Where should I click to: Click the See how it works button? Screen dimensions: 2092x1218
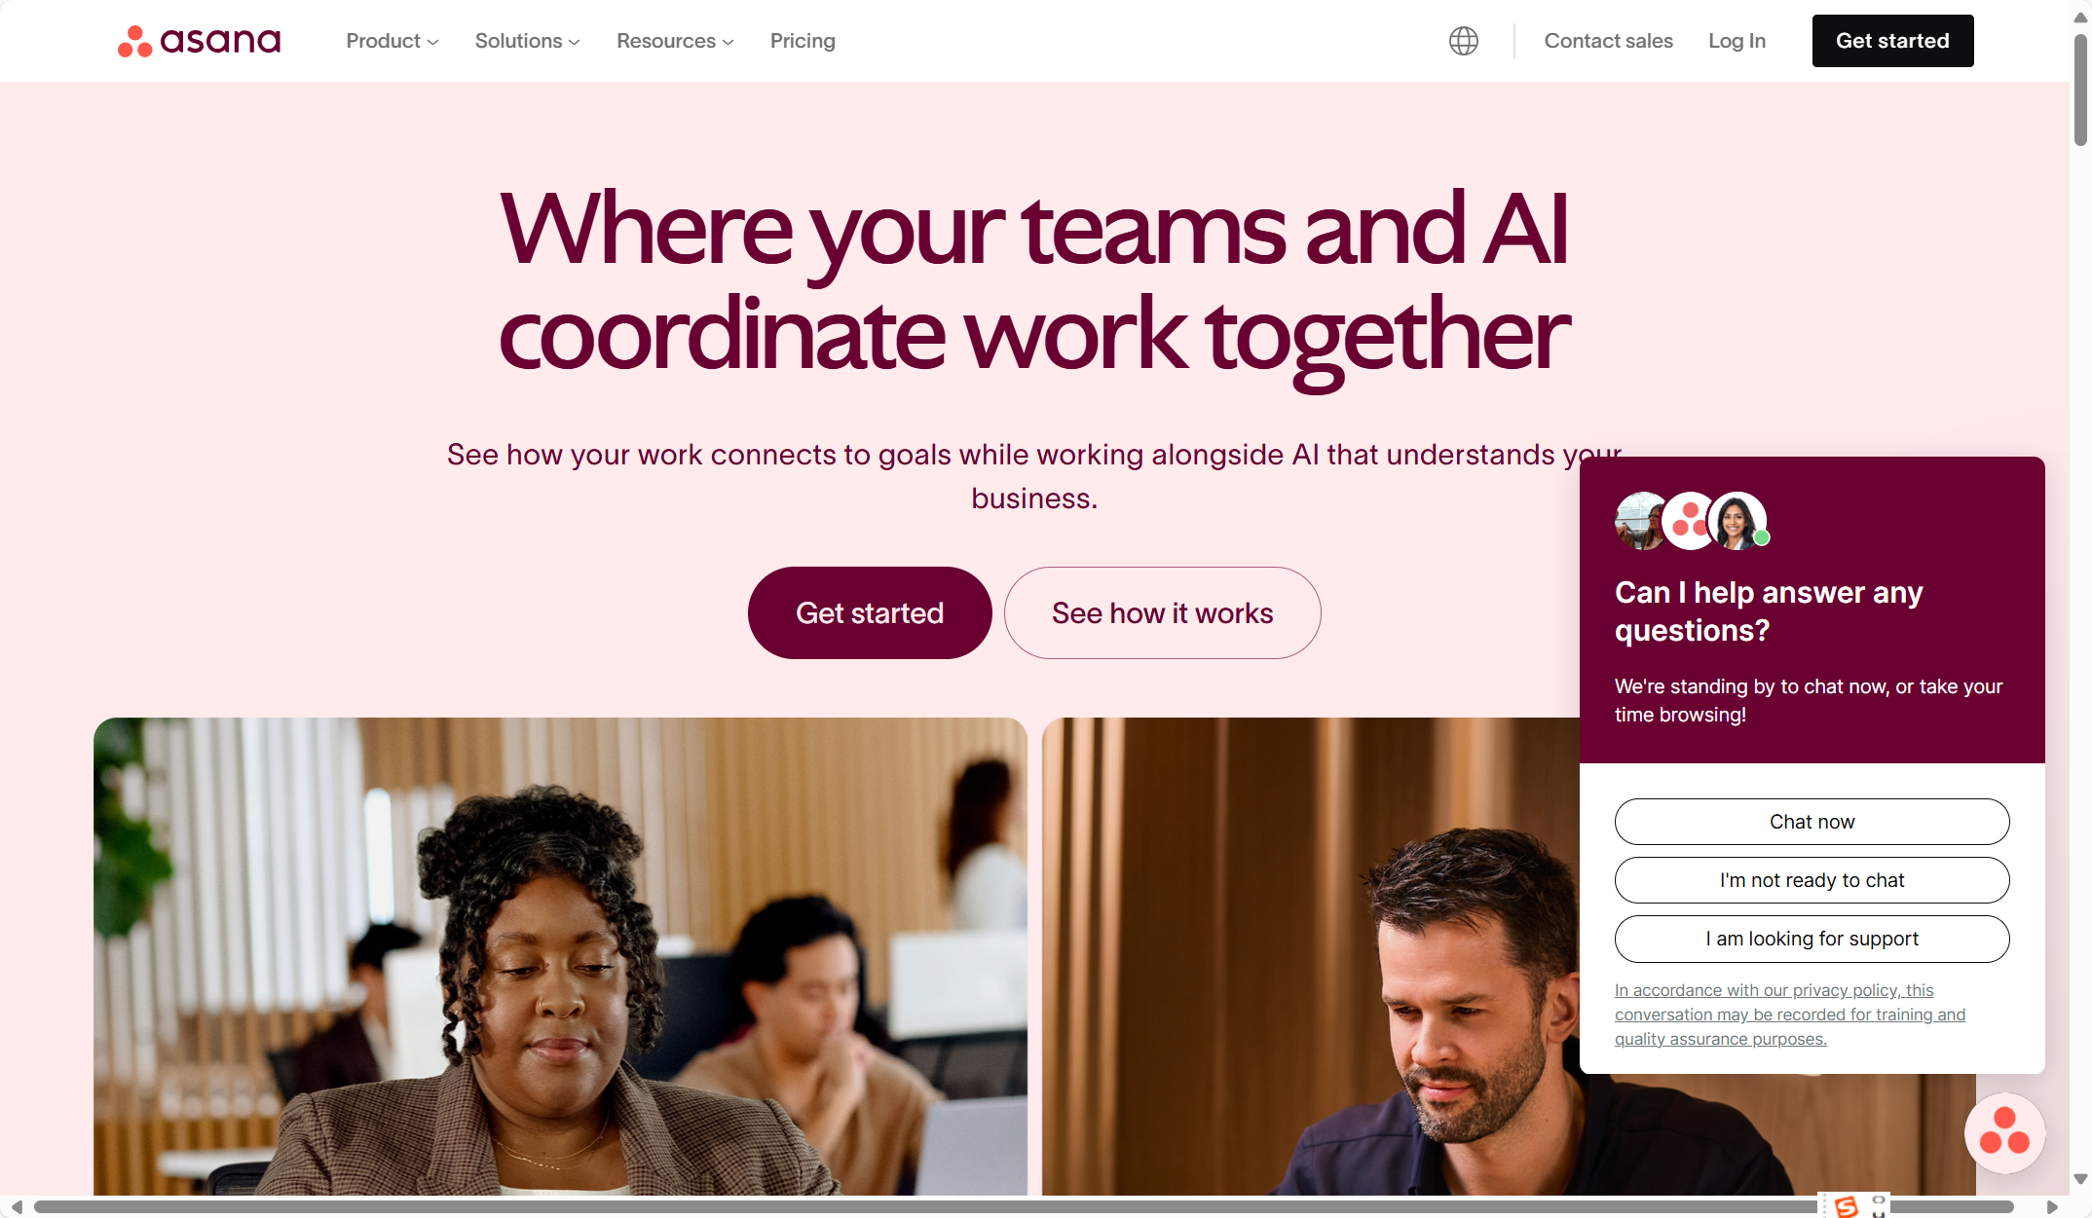pos(1162,613)
